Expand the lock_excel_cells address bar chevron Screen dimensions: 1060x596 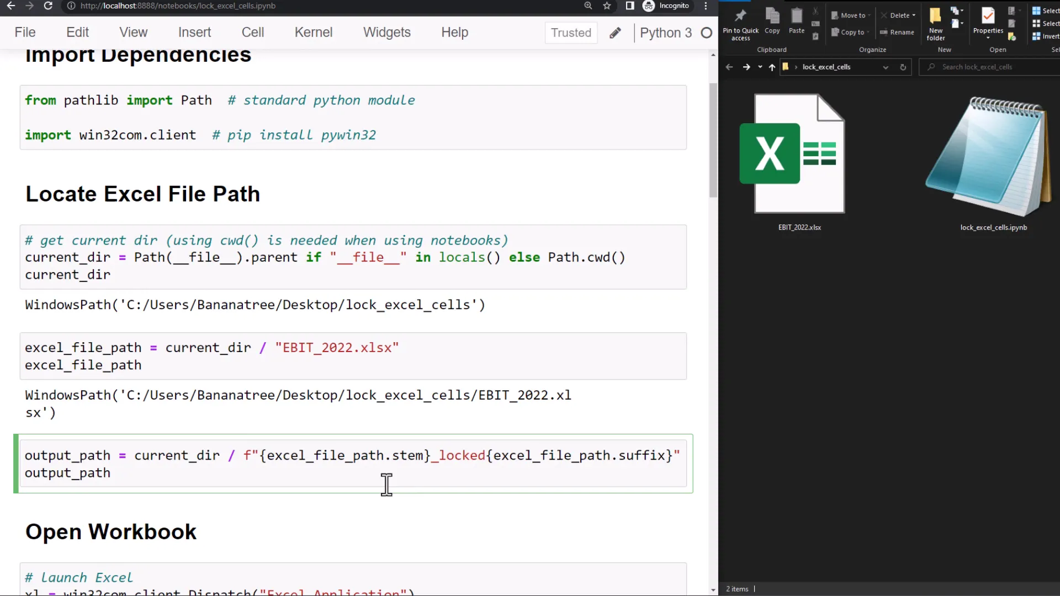coord(886,67)
